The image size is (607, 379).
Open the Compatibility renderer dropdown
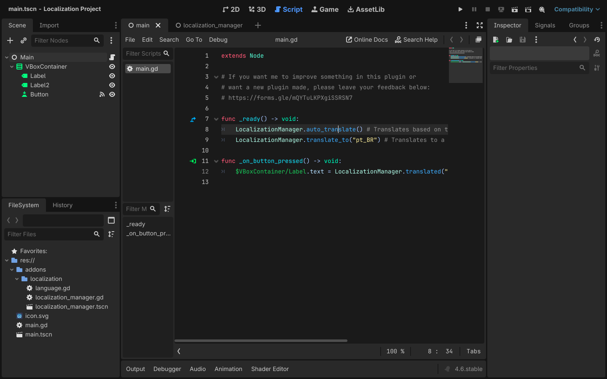(x=577, y=9)
